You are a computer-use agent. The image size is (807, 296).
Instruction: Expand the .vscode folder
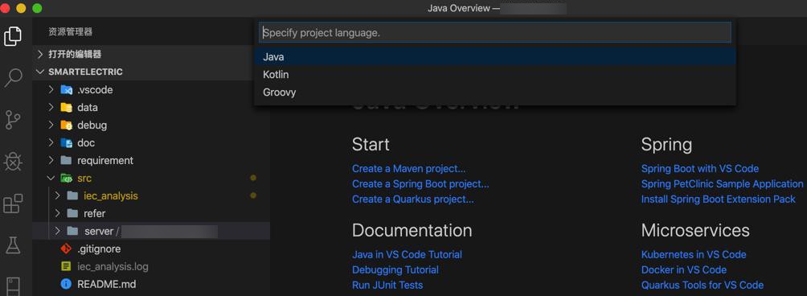(51, 89)
